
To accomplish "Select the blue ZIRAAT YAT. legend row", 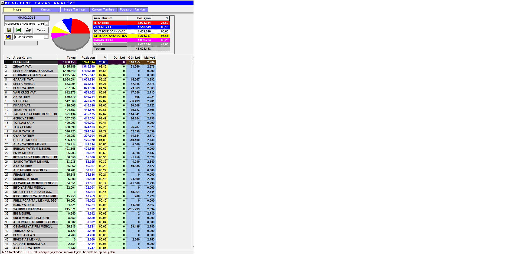I will (131, 27).
